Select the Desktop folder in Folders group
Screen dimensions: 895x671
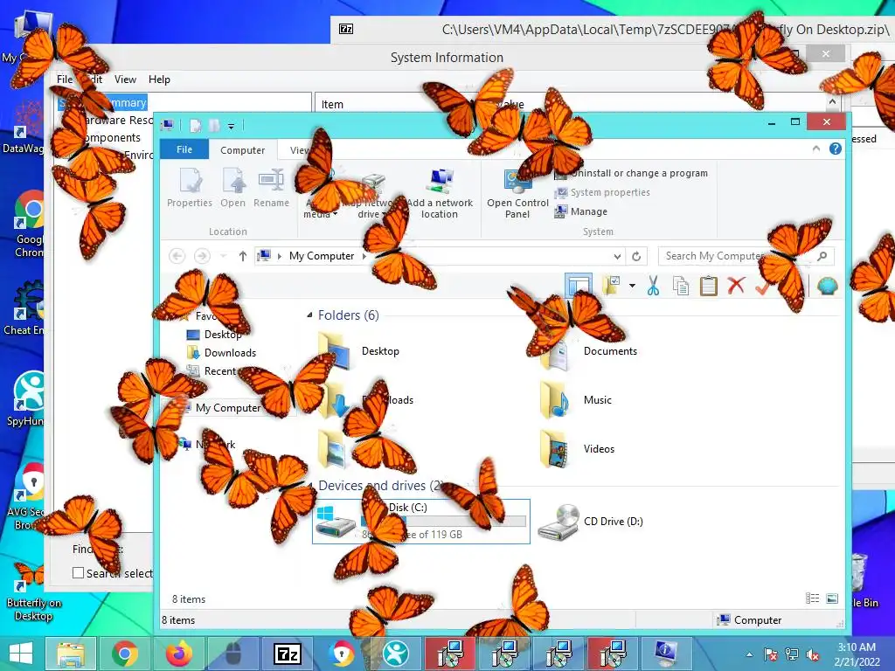tap(359, 351)
